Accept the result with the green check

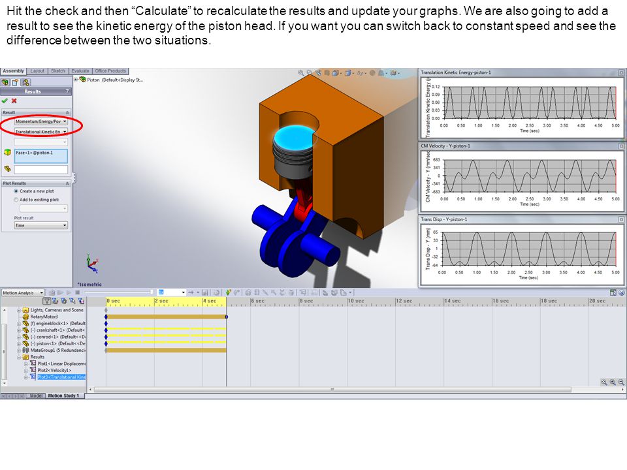[x=5, y=101]
